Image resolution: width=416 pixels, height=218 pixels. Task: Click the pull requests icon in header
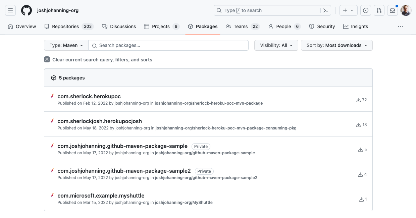(379, 10)
